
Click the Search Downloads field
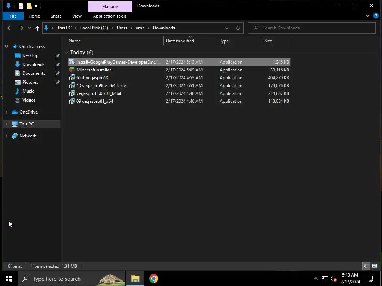[311, 28]
